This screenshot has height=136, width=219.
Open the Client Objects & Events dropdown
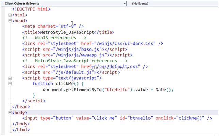point(64,4)
